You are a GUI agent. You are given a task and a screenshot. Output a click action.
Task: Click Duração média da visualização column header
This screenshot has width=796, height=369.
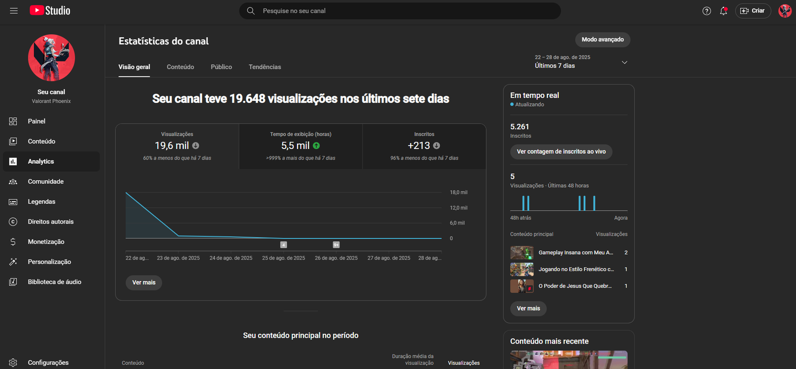pyautogui.click(x=413, y=360)
